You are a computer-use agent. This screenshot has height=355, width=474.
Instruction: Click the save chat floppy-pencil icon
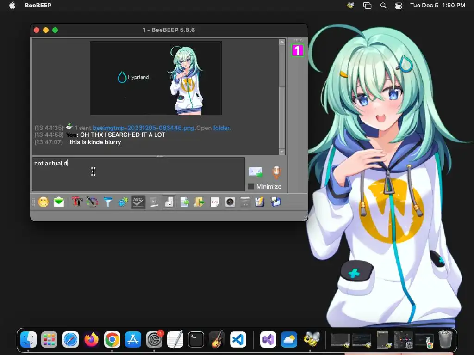tap(260, 202)
